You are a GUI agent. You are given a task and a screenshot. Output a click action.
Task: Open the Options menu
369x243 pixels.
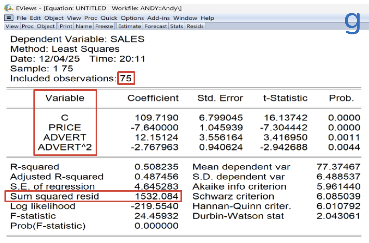pos(132,18)
